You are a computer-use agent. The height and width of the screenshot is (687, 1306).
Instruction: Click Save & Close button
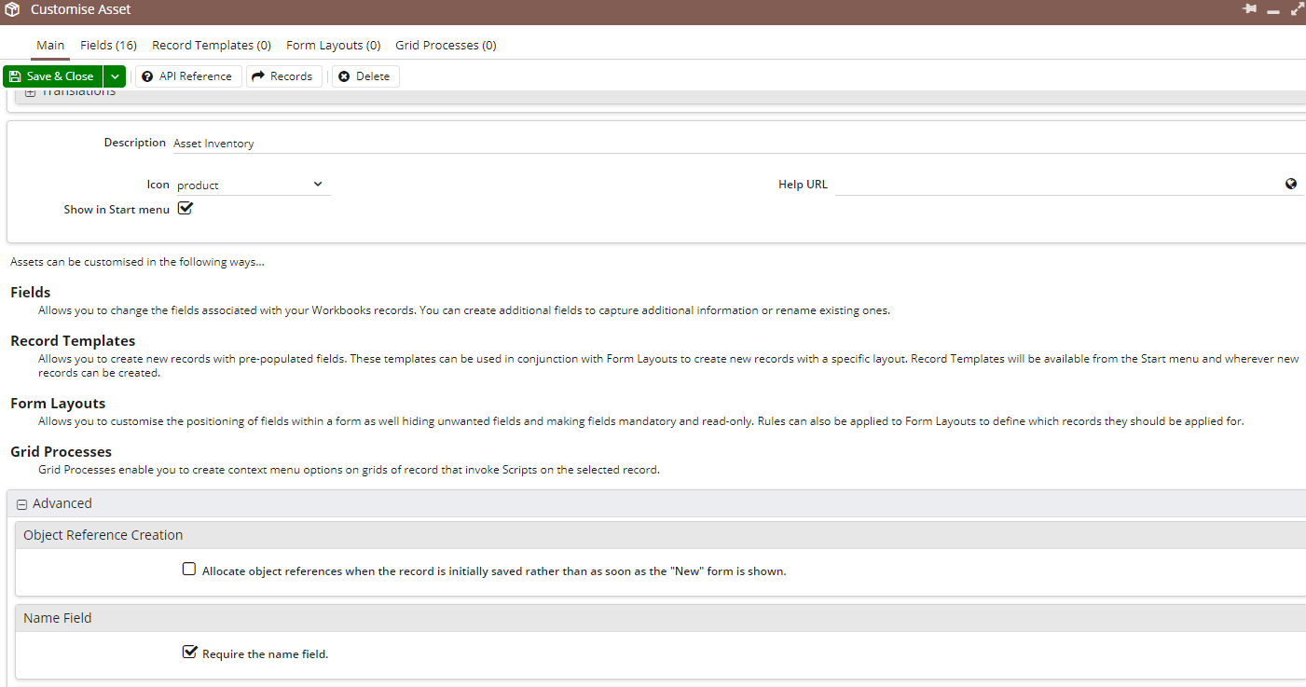click(52, 76)
